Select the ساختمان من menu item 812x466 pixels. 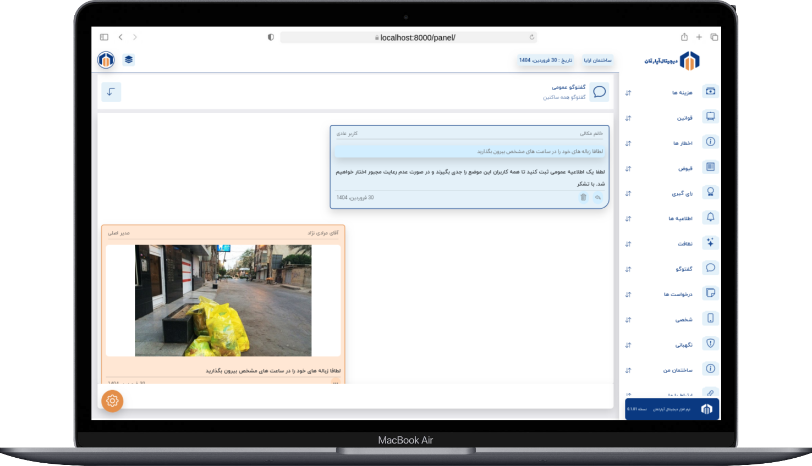[x=678, y=370]
